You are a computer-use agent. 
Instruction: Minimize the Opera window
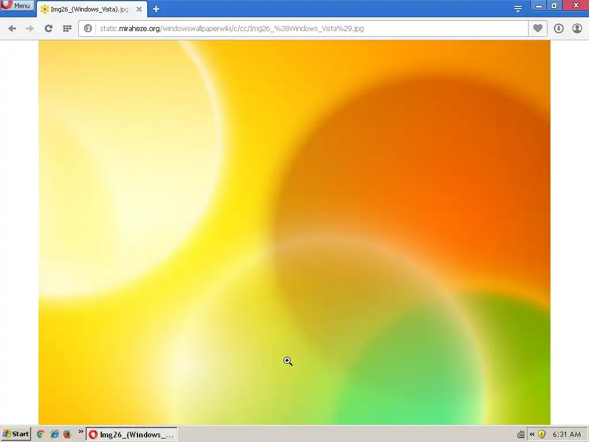point(539,6)
